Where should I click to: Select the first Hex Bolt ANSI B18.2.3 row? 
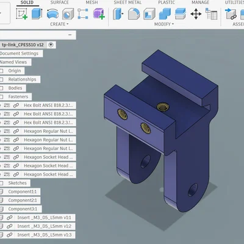pyautogui.click(x=38, y=106)
